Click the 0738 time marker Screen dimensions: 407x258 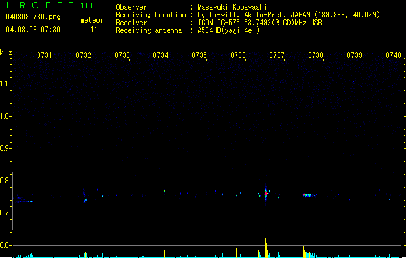tap(316, 55)
